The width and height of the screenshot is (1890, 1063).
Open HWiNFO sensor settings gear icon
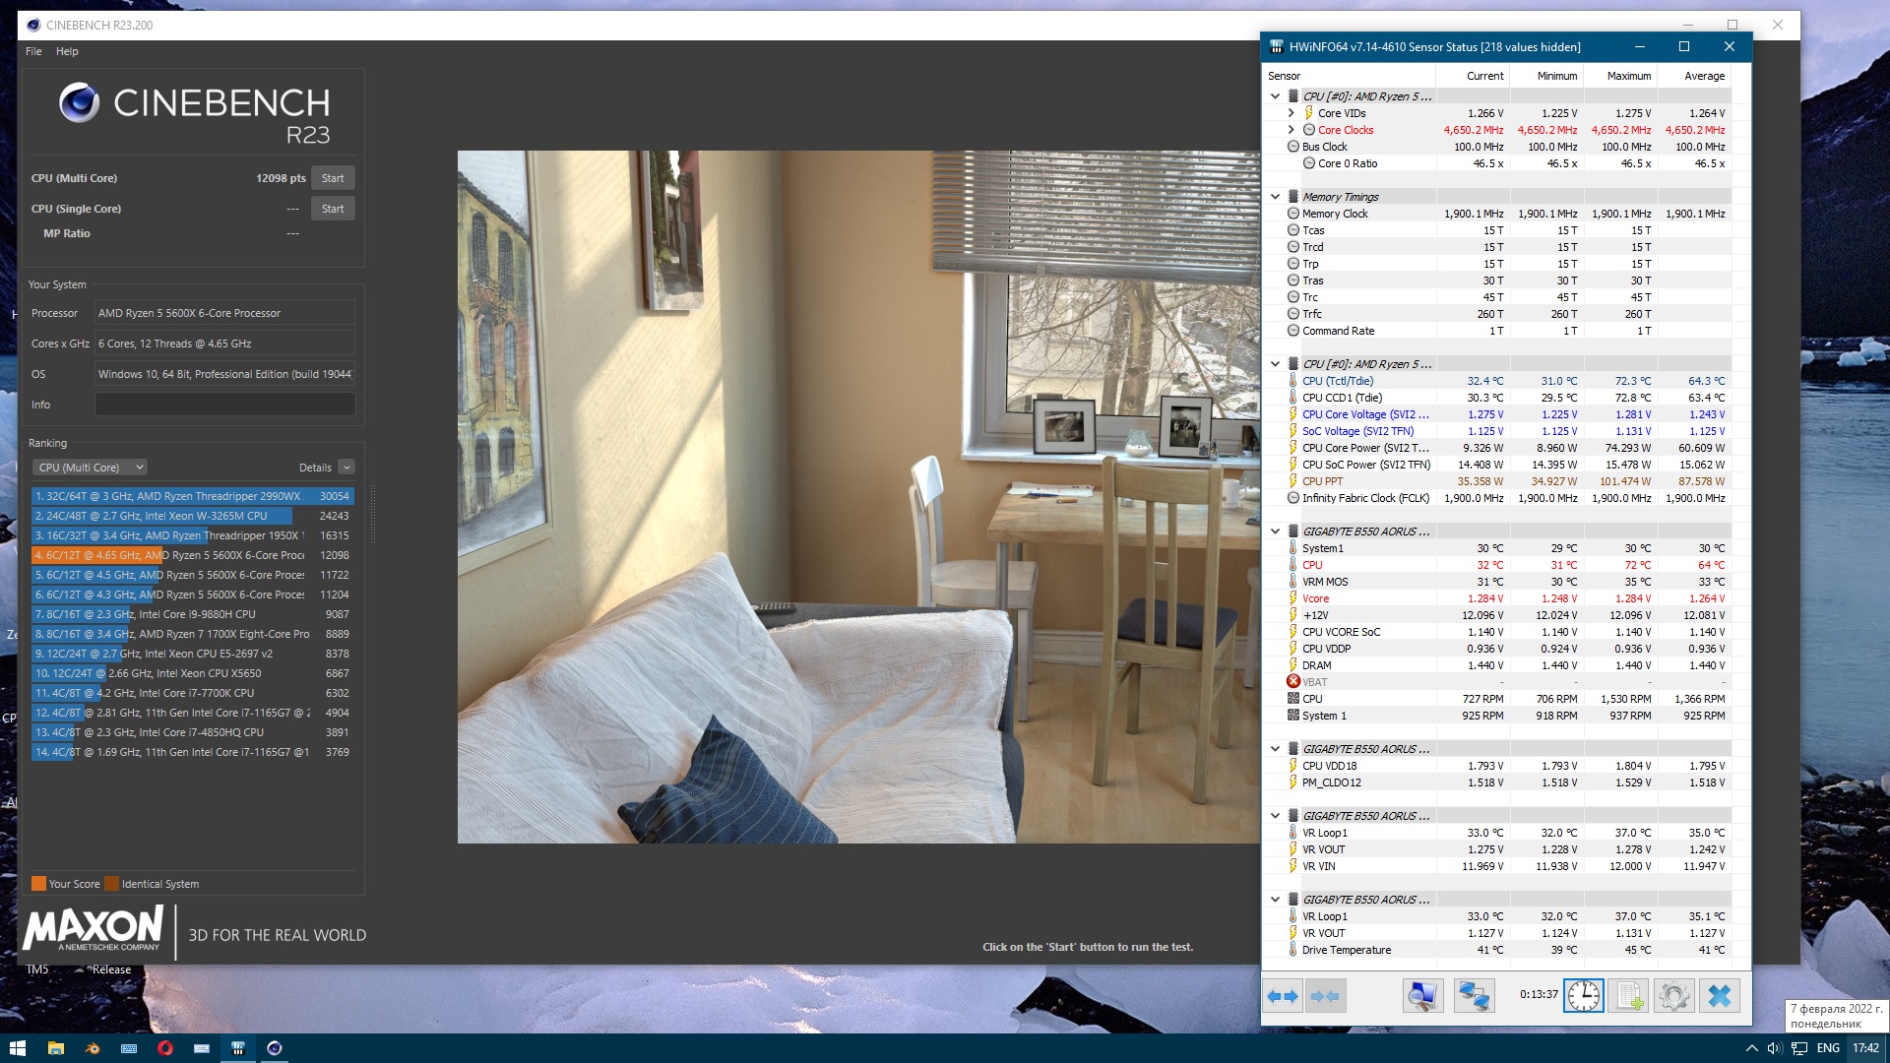click(1673, 996)
